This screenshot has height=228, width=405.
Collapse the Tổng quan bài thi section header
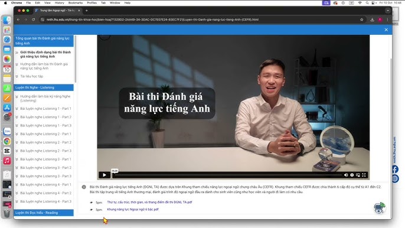[x=44, y=41]
